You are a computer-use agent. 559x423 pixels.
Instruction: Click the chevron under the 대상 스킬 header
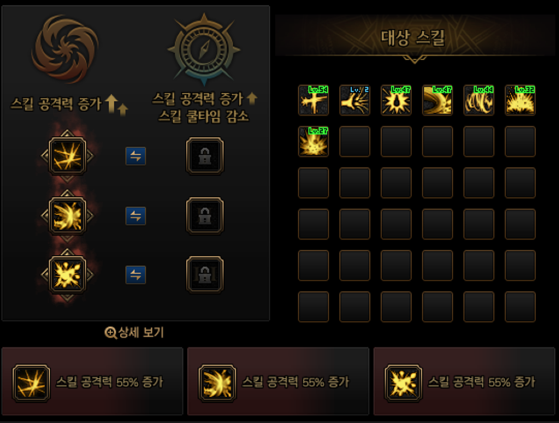[x=414, y=59]
